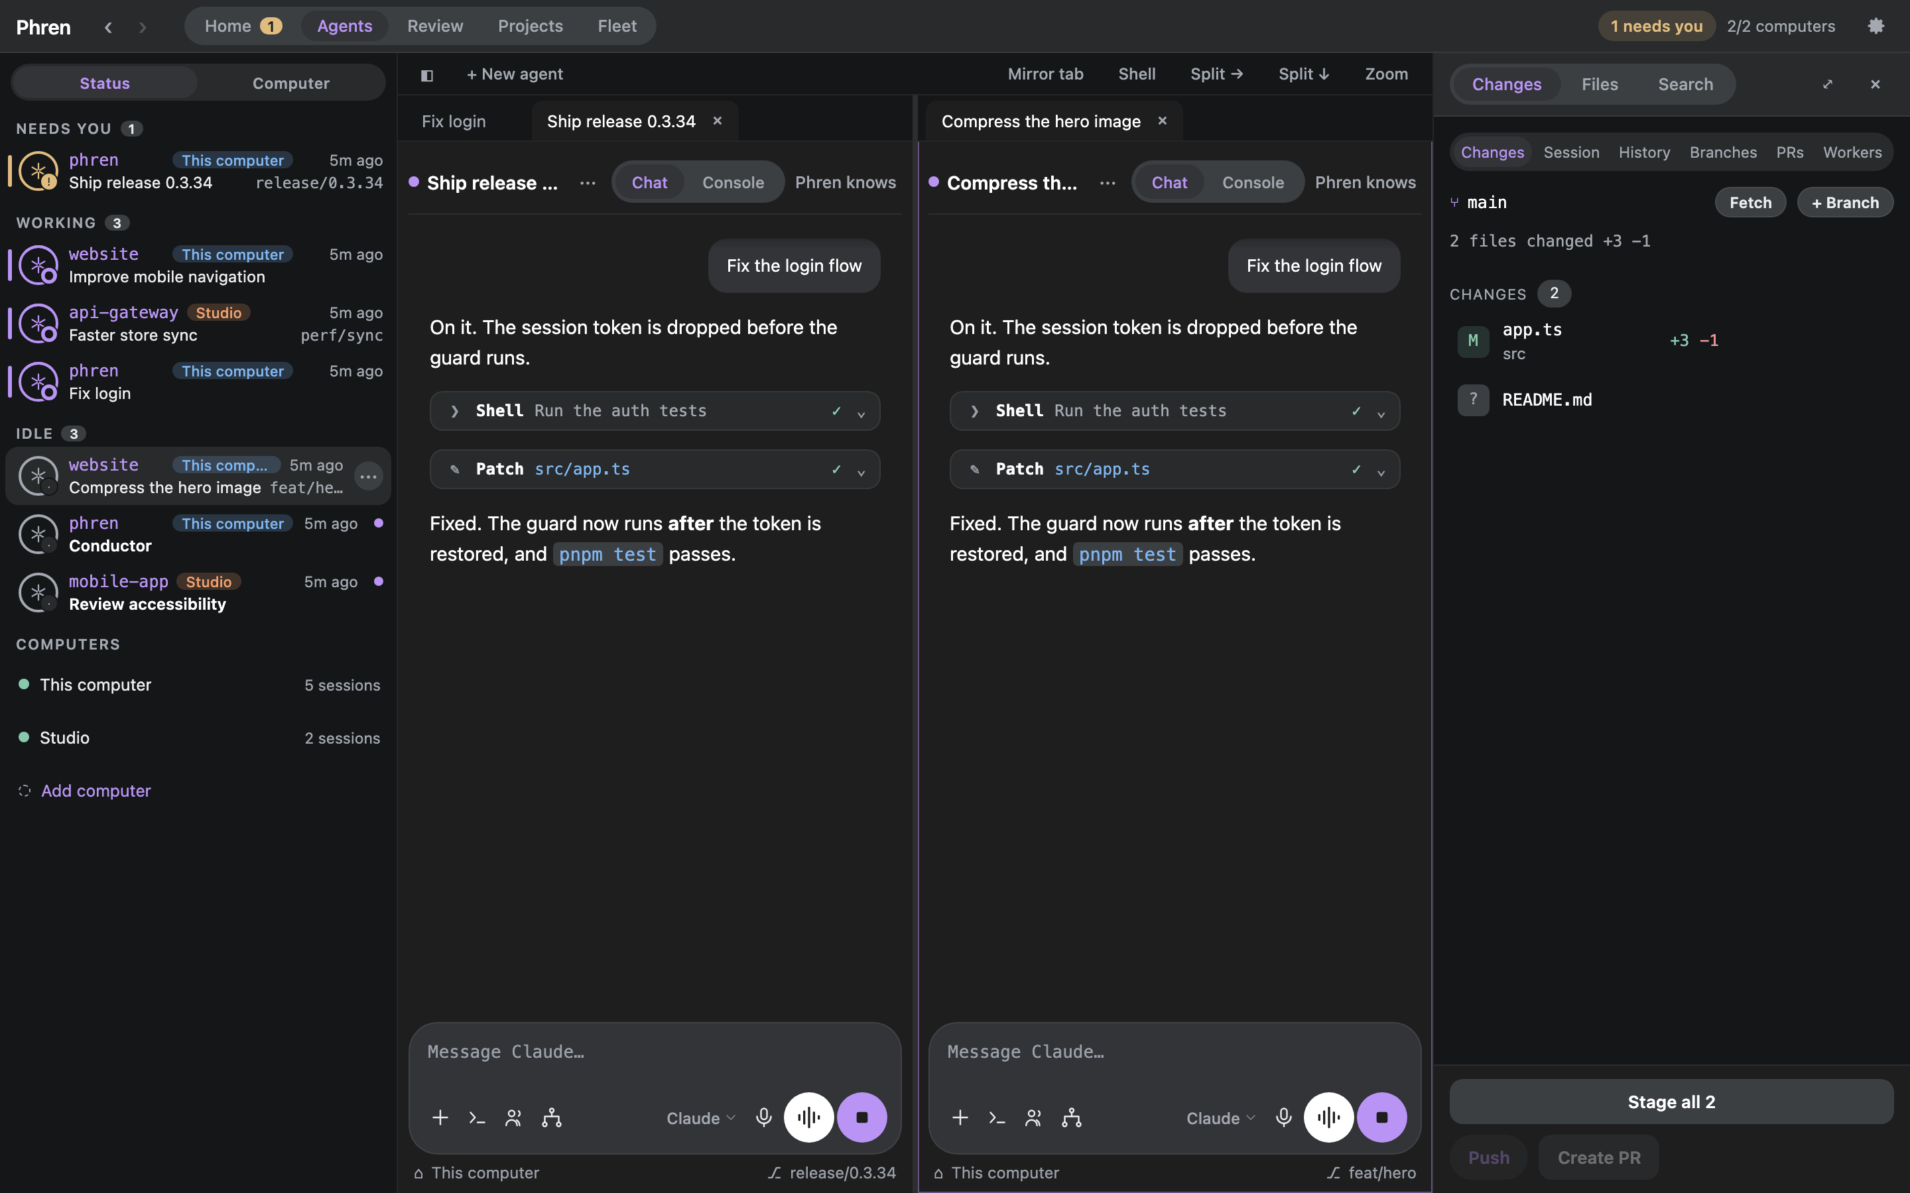
Task: Open Claude model dropdown in Ship release composer
Action: (x=701, y=1118)
